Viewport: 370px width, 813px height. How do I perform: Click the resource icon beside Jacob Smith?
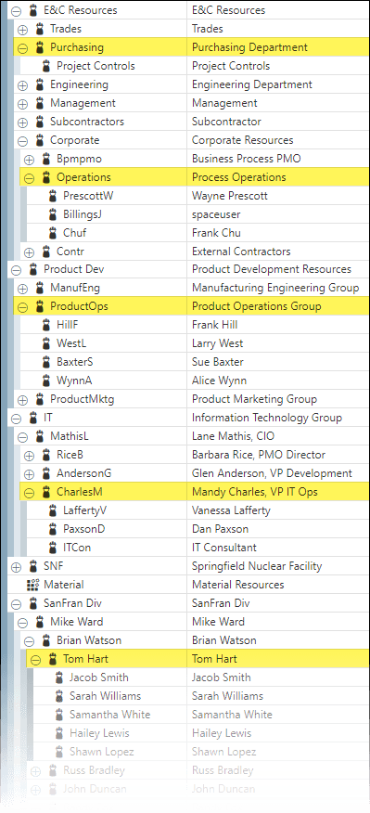59,677
